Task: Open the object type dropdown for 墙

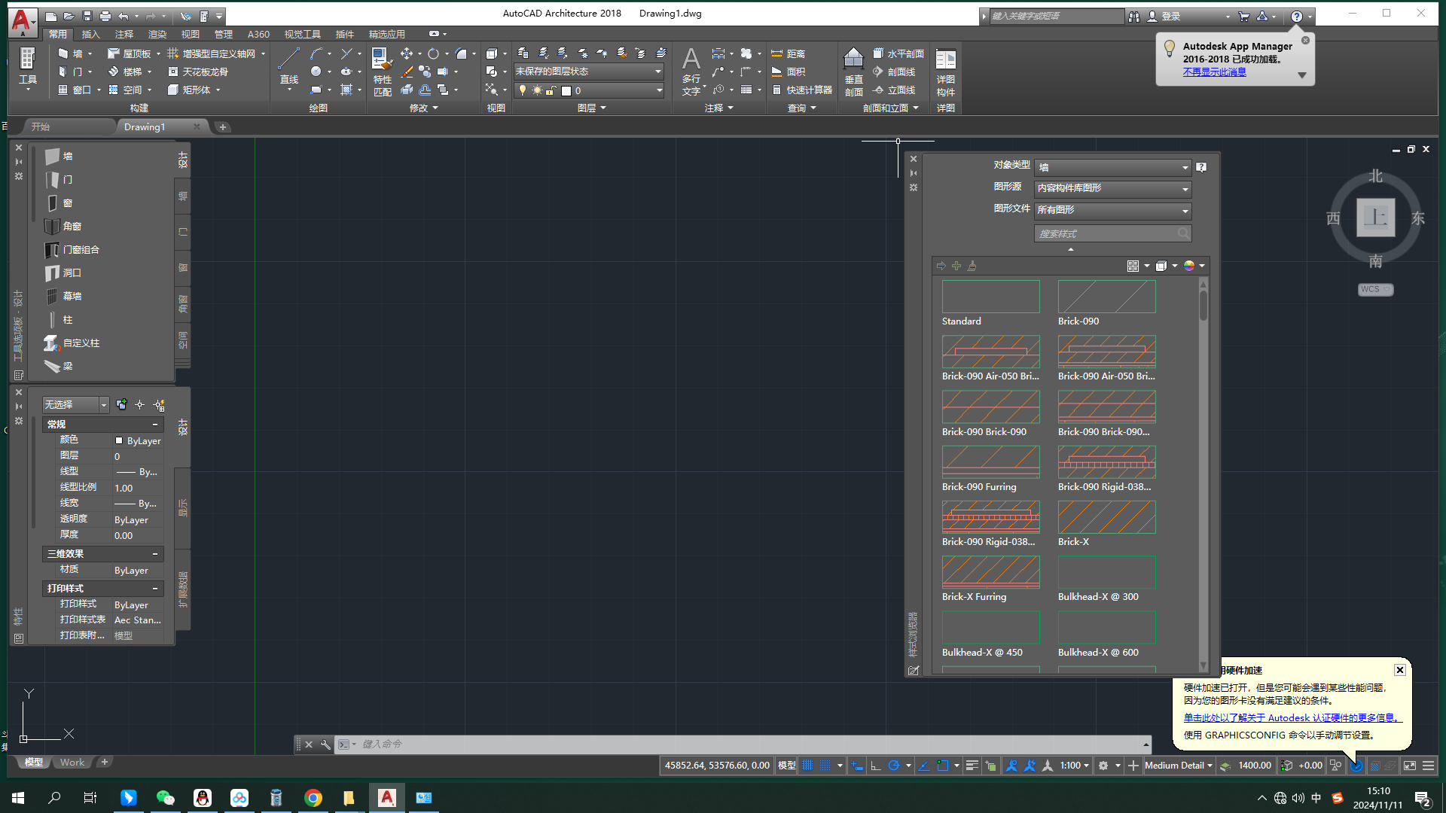Action: click(x=1184, y=166)
